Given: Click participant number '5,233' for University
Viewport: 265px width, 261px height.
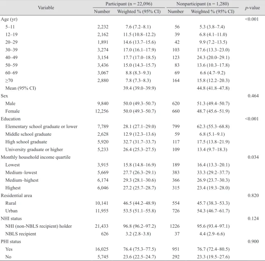Looking at the screenshot, I should 103,149.
